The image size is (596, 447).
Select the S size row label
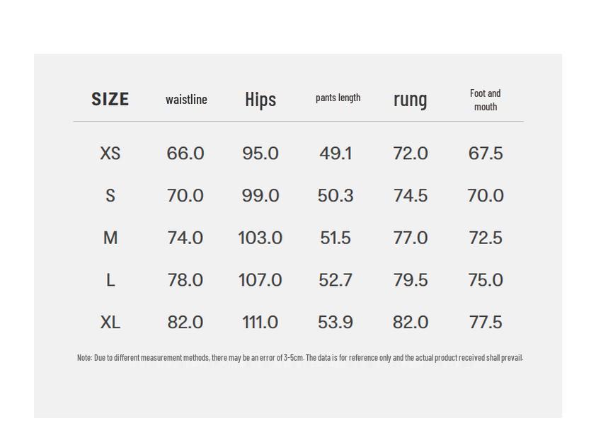(x=110, y=196)
